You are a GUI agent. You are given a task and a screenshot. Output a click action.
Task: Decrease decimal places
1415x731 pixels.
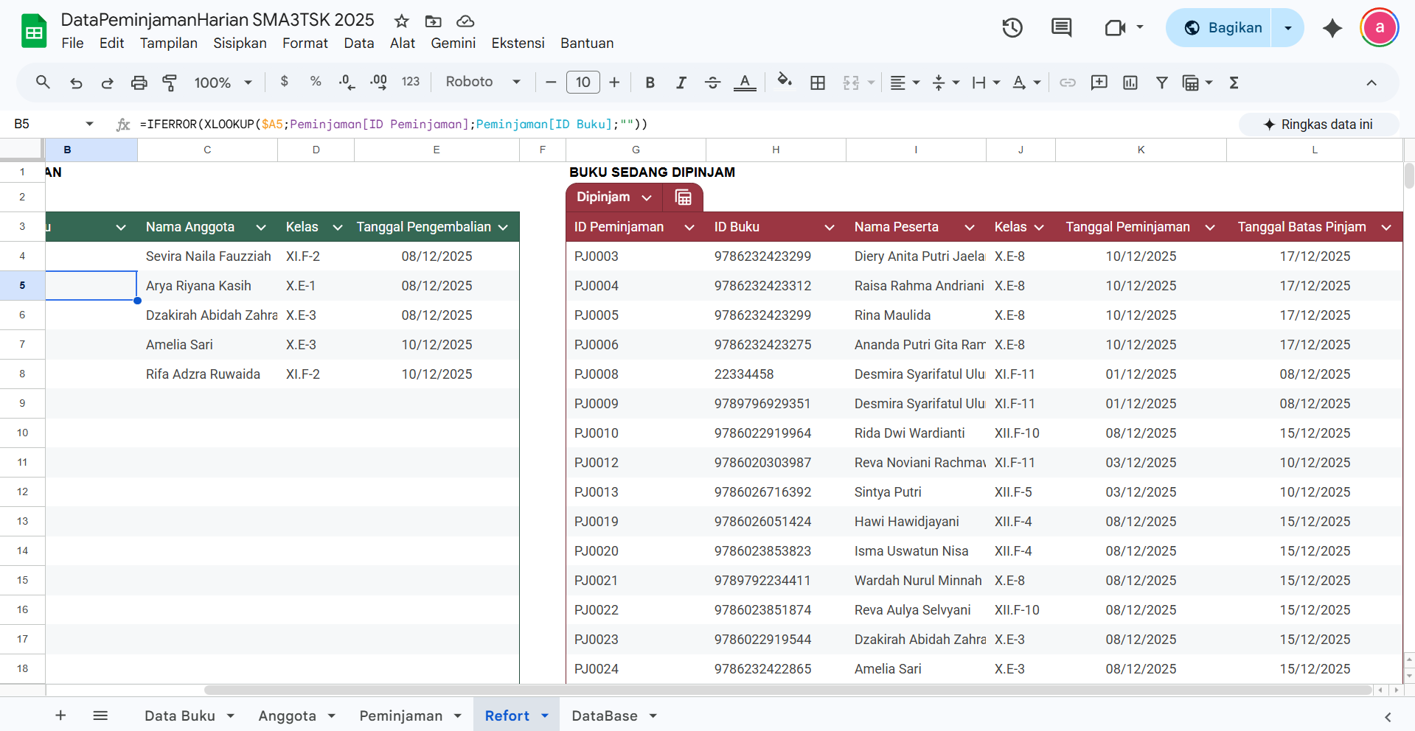click(x=347, y=82)
